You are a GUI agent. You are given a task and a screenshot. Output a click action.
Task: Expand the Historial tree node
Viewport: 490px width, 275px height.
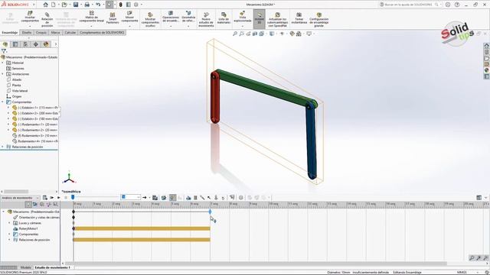pyautogui.click(x=3, y=63)
